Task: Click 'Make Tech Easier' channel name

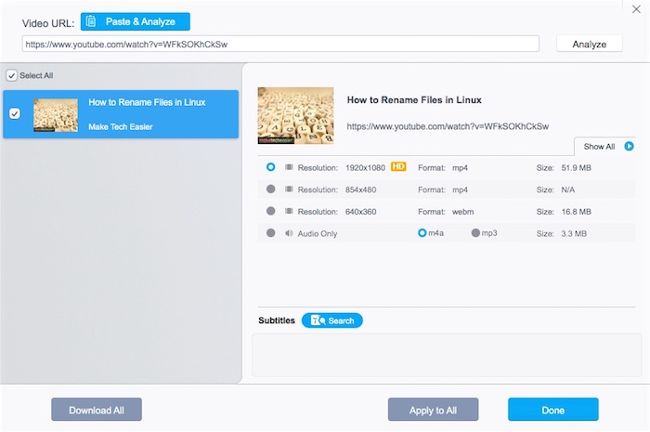Action: coord(120,127)
